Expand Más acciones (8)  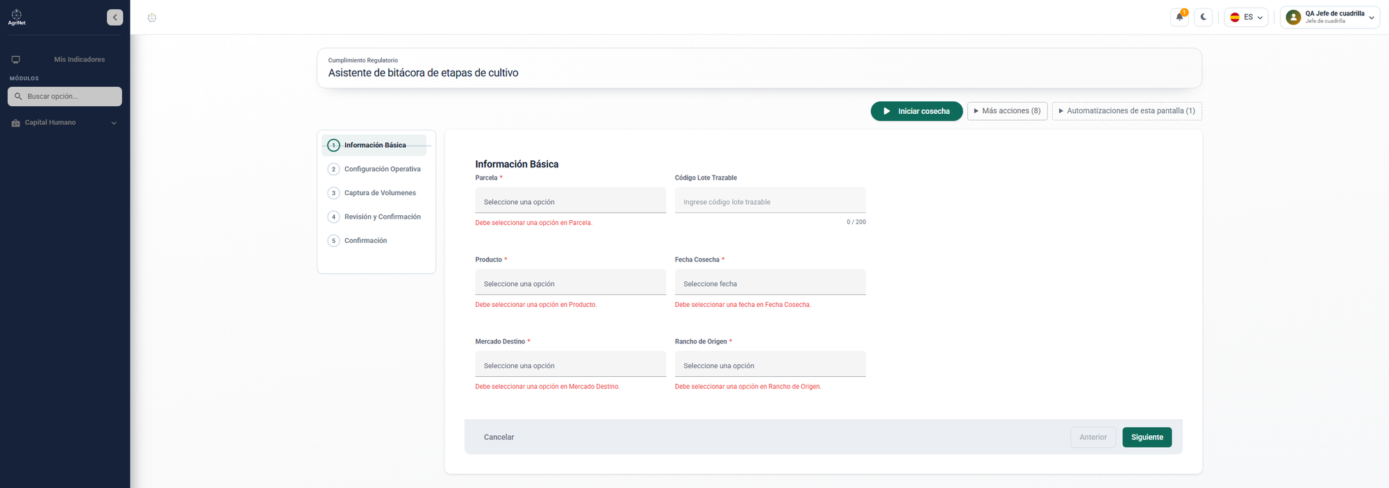tap(1007, 111)
